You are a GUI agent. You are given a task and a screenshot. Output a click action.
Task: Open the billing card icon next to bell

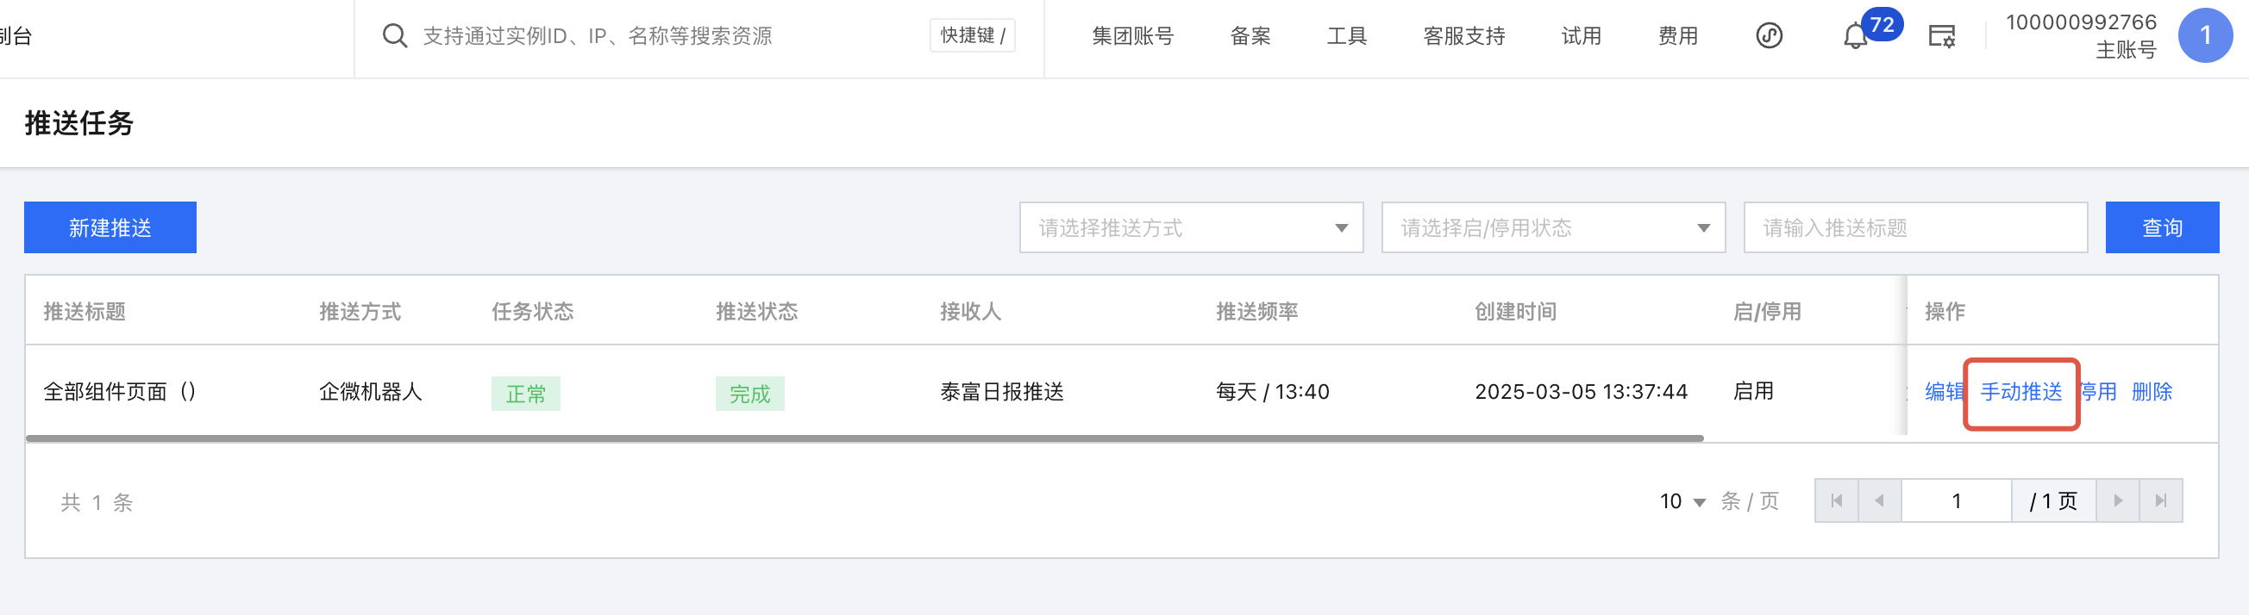coord(1941,37)
